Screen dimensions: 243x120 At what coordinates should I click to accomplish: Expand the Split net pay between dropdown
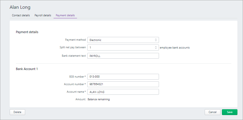[x=123, y=47]
